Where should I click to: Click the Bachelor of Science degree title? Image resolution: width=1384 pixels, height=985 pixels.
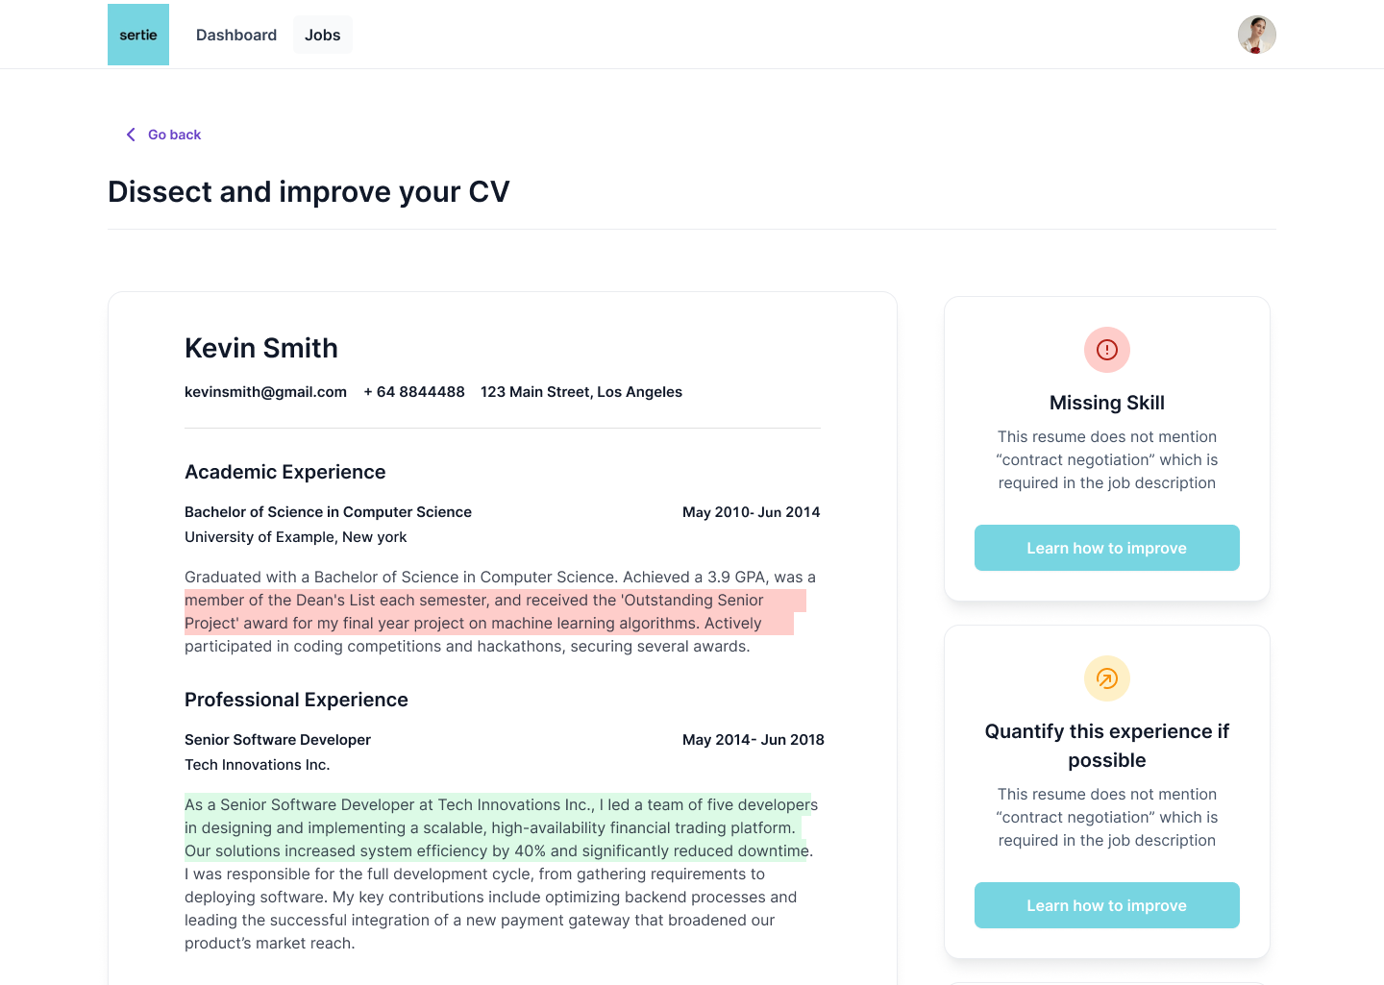click(328, 512)
